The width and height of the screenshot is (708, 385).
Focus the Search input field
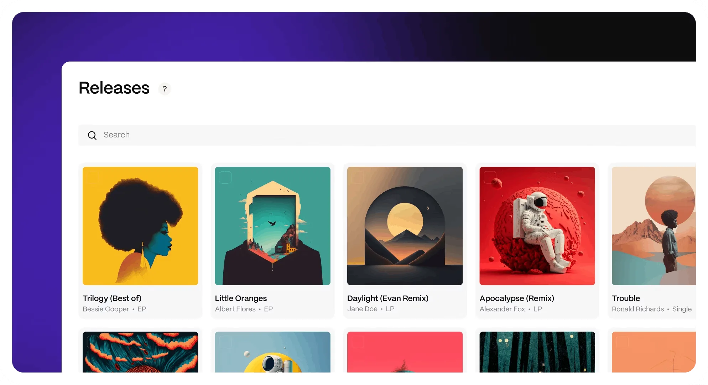pos(387,135)
